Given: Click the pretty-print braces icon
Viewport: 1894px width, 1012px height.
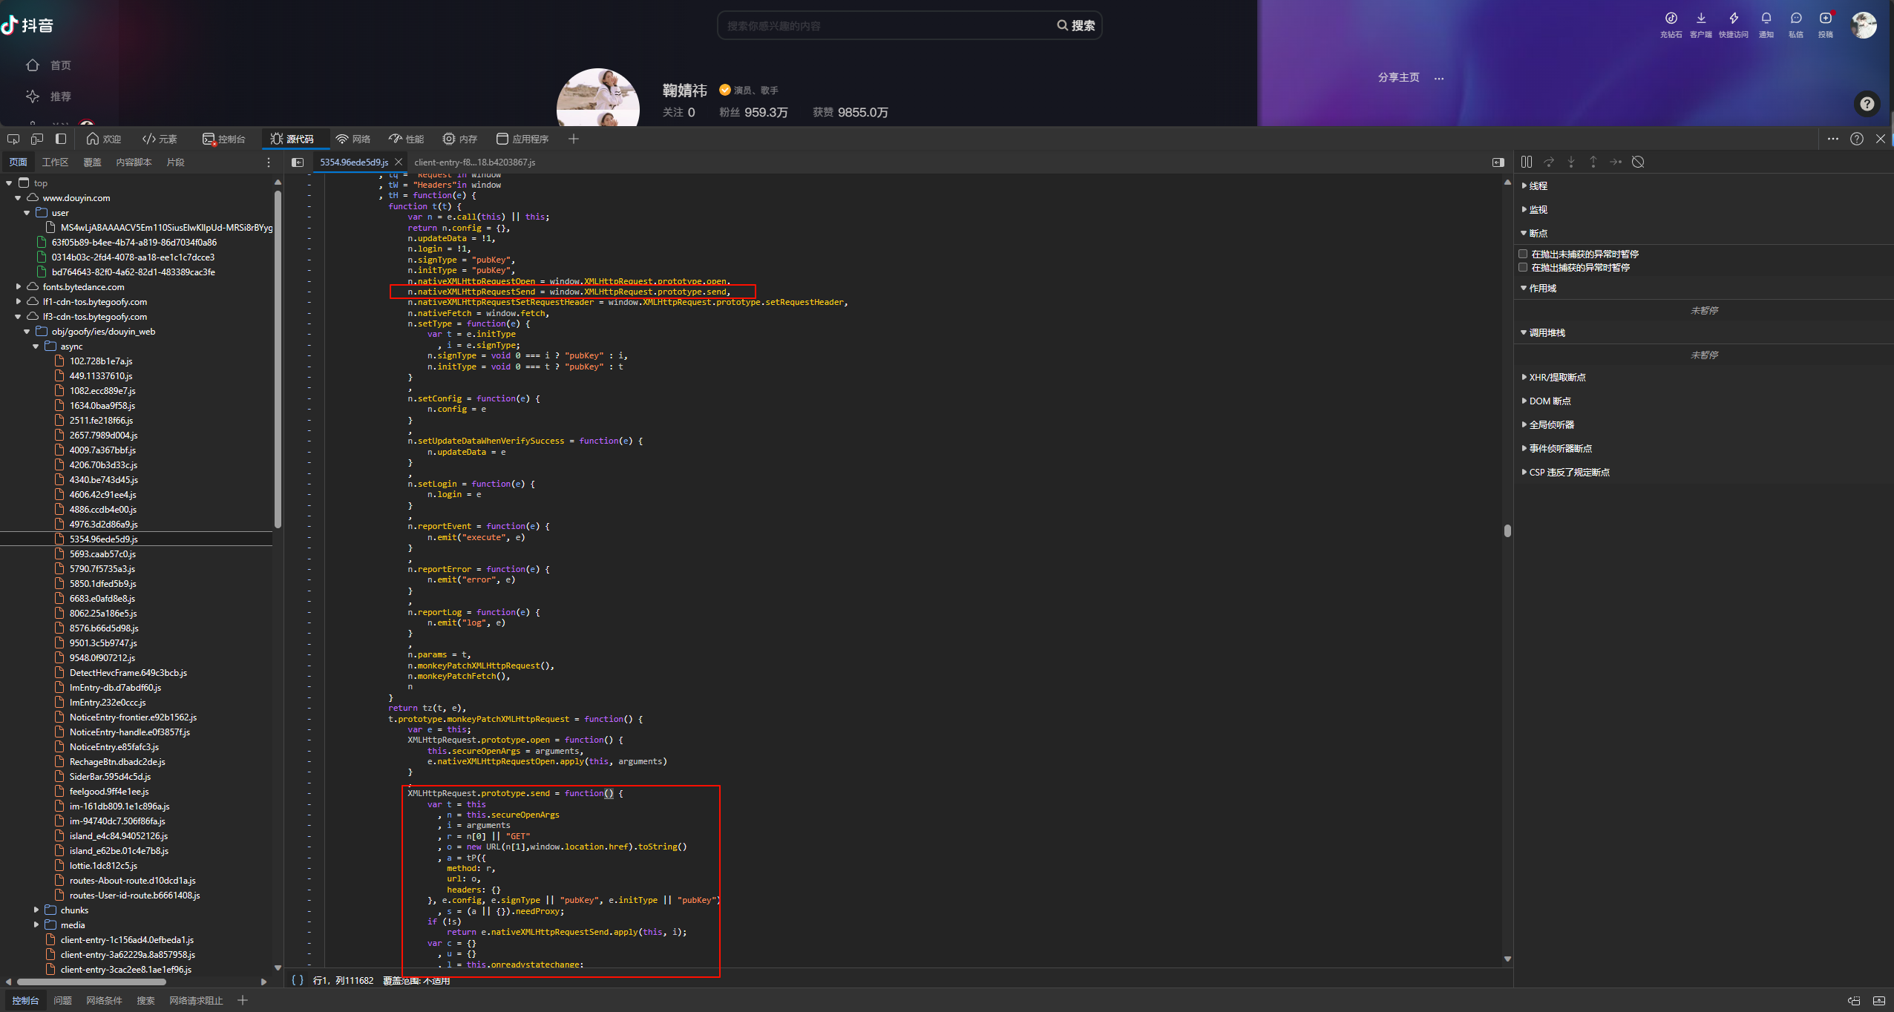Looking at the screenshot, I should [x=297, y=980].
